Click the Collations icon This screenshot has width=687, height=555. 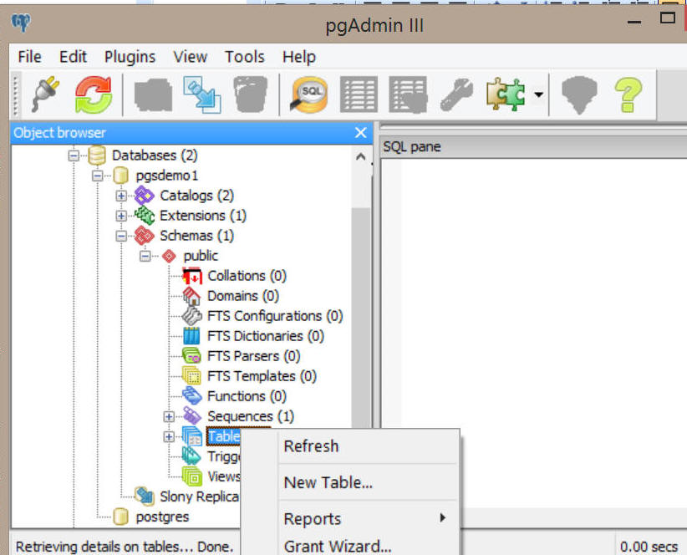point(192,276)
